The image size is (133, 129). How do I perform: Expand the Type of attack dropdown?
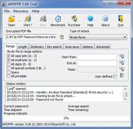click(98, 37)
